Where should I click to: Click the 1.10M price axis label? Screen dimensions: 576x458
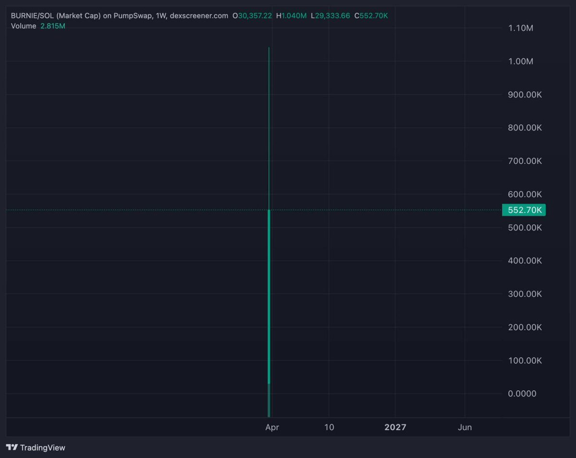point(520,28)
